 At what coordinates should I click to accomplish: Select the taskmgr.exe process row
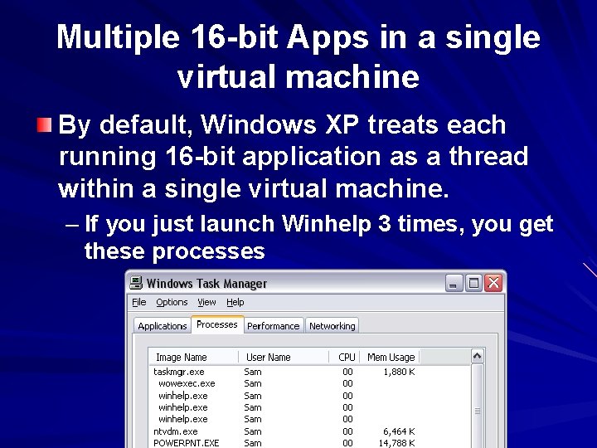point(310,372)
